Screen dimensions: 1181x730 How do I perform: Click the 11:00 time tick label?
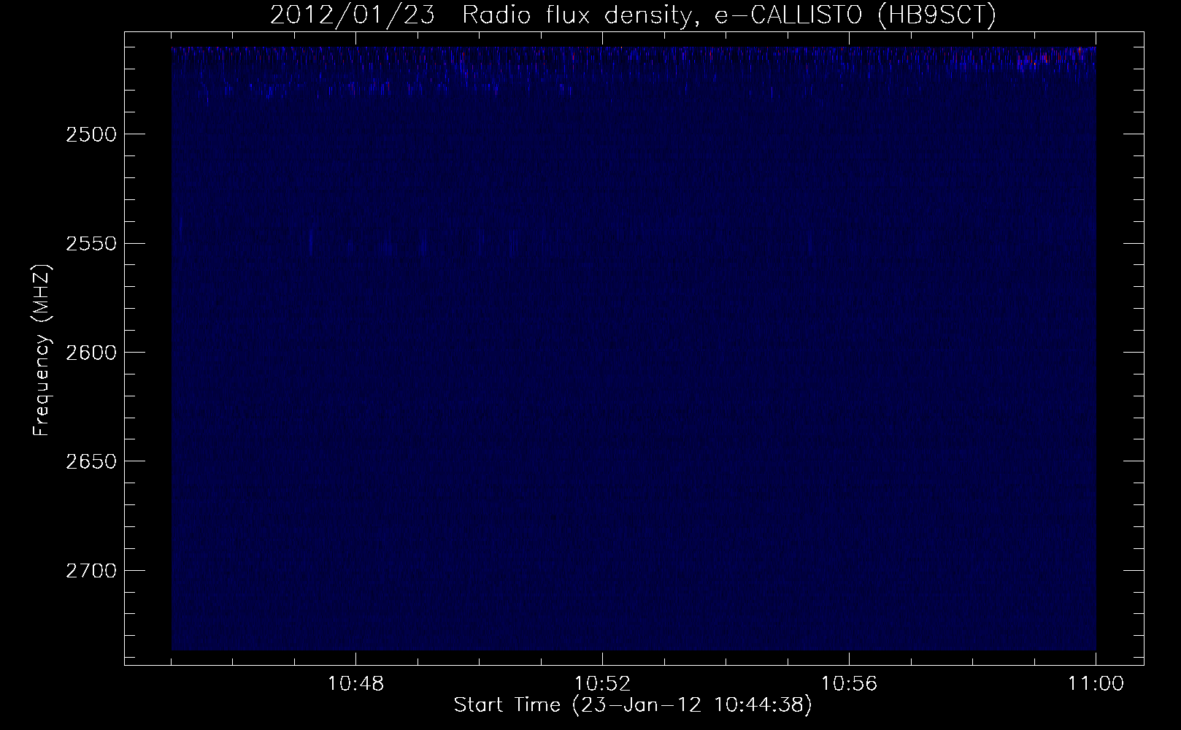[1096, 684]
